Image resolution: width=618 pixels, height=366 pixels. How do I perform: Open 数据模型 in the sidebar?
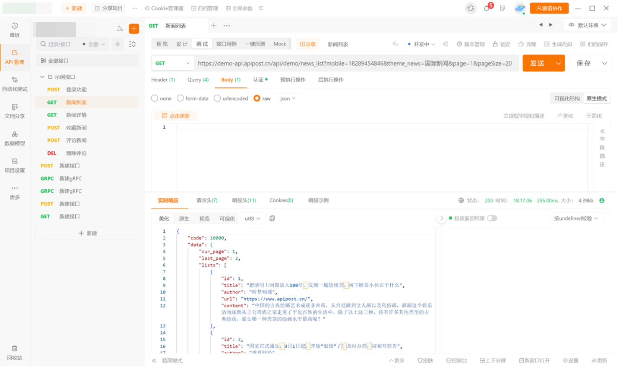point(15,138)
